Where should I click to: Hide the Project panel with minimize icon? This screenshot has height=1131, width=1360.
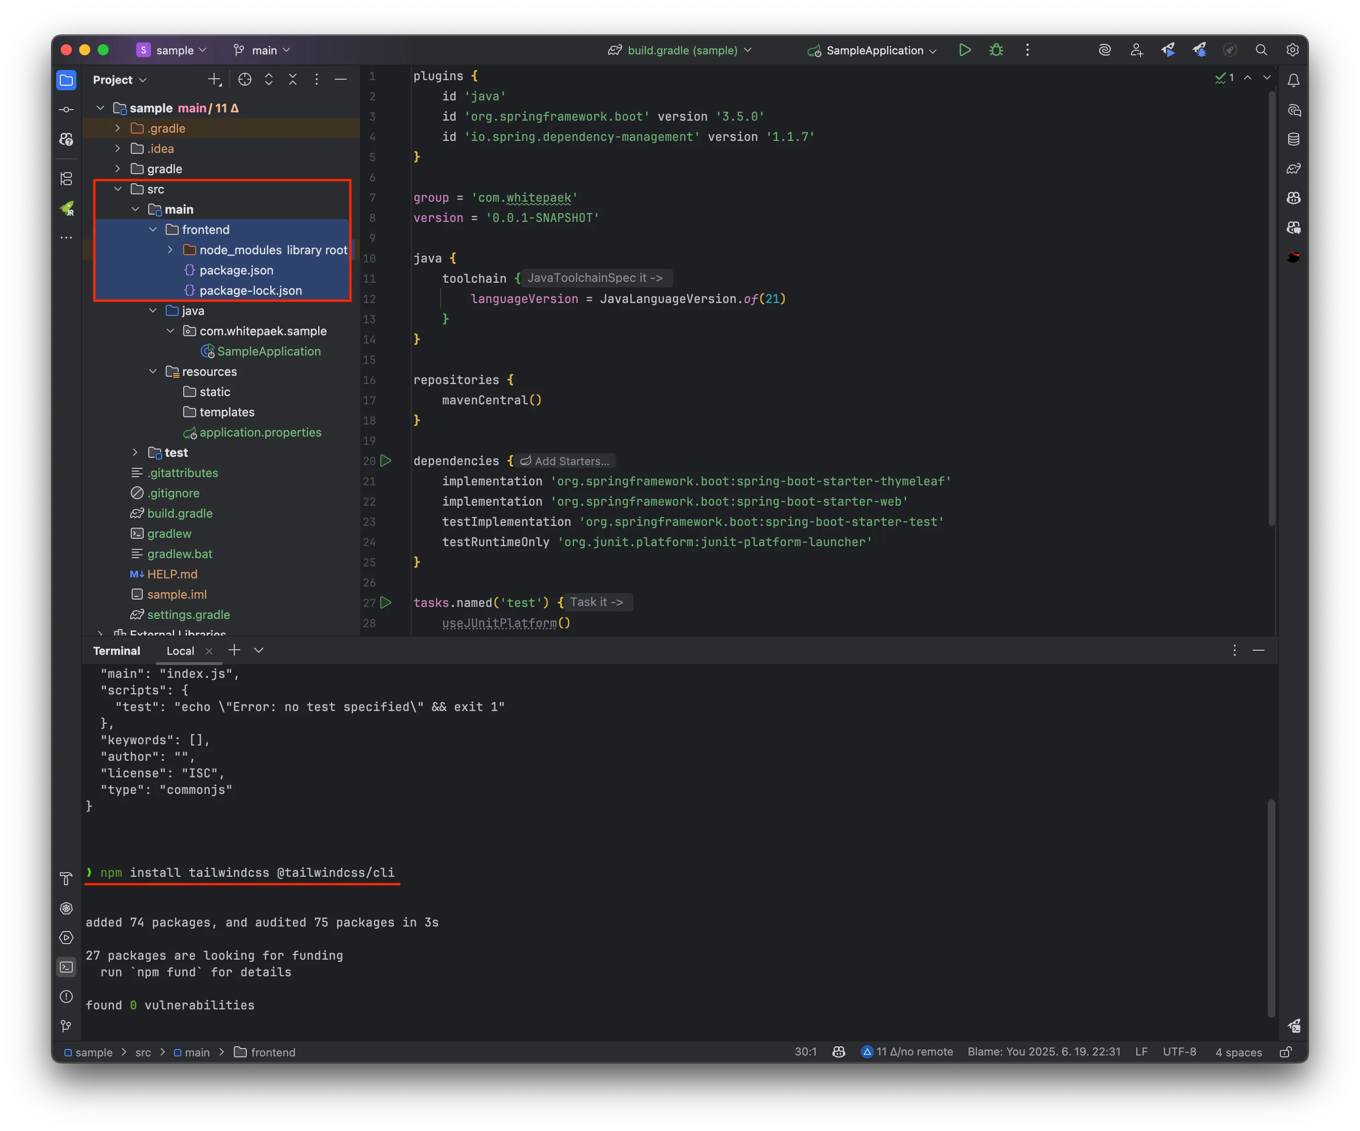tap(341, 80)
